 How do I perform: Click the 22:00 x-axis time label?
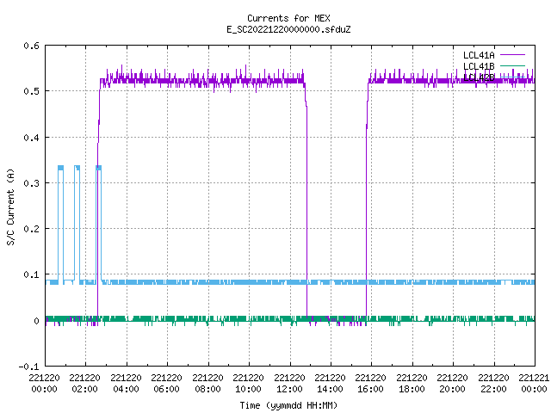[493, 389]
